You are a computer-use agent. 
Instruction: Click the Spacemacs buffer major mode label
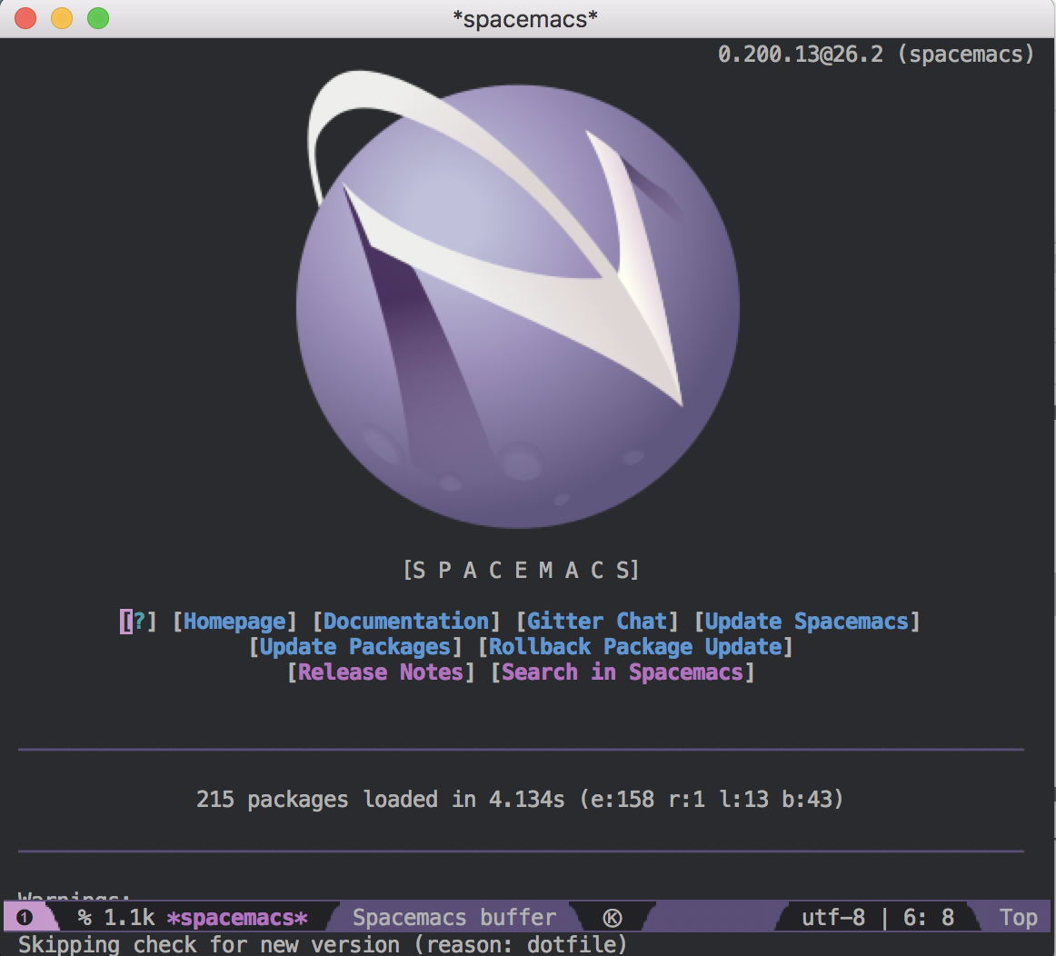tap(454, 918)
